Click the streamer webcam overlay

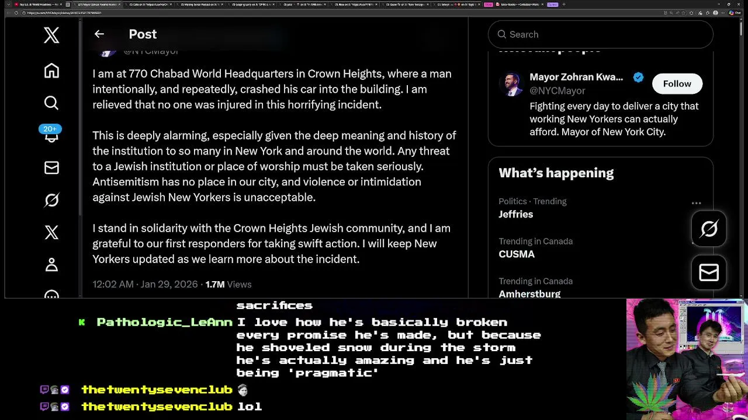[x=687, y=359]
